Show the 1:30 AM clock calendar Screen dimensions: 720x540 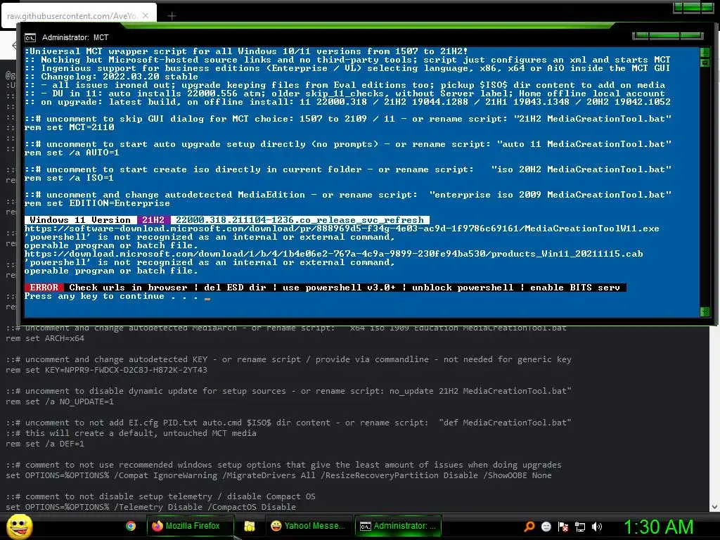pos(658,527)
